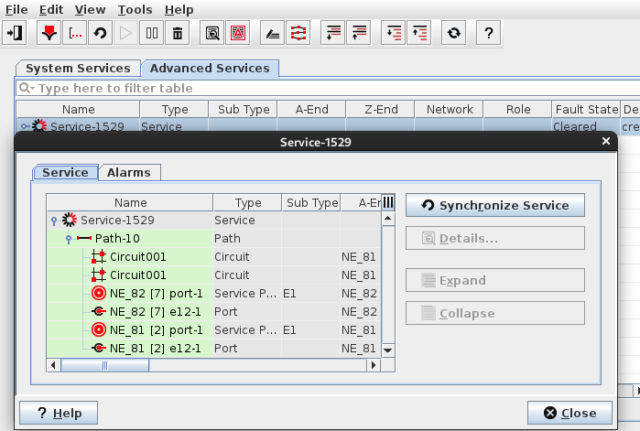Click the Close button in dialog
640x431 pixels.
tap(569, 413)
